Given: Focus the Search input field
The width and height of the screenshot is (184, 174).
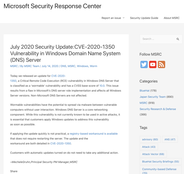Looking at the screenshot, I should (x=158, y=39).
